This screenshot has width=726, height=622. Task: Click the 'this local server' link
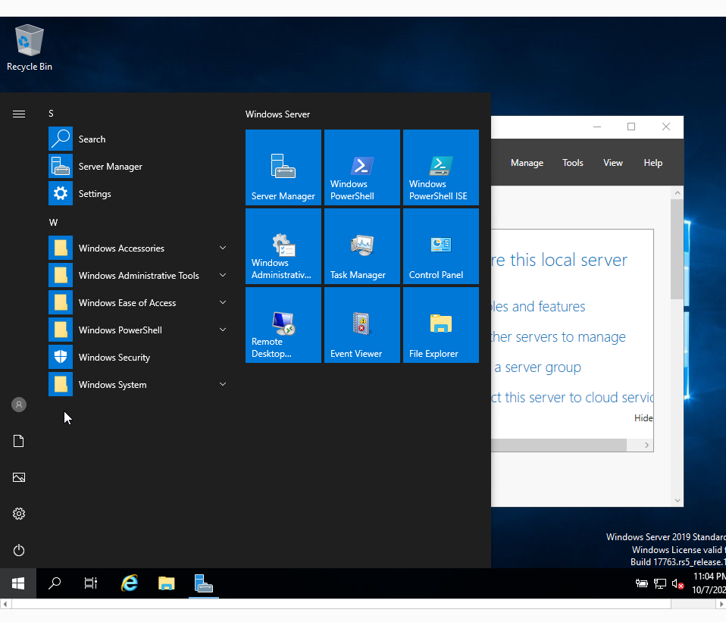[x=559, y=260]
